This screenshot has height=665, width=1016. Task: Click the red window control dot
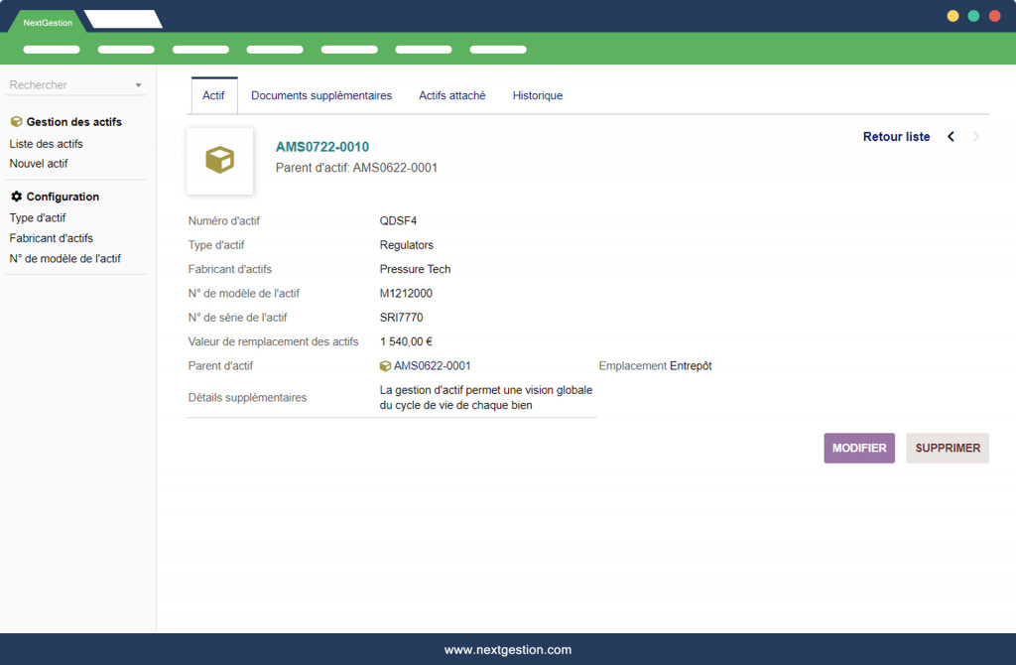[x=994, y=16]
